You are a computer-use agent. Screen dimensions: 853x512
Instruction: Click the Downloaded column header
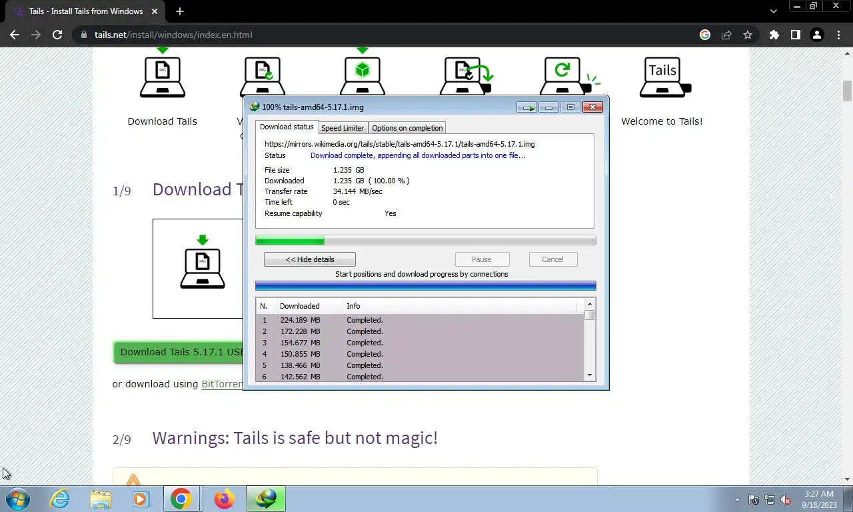click(x=309, y=306)
